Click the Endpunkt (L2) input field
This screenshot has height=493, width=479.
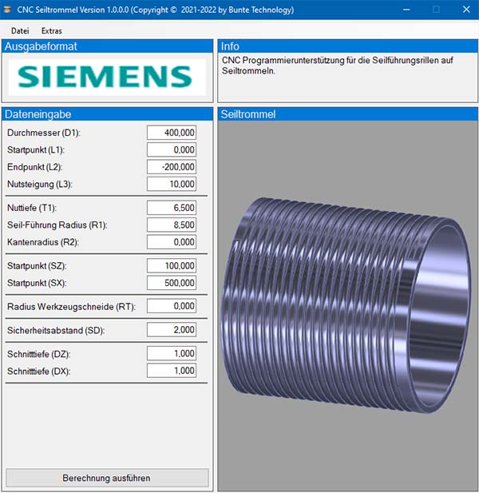point(172,167)
